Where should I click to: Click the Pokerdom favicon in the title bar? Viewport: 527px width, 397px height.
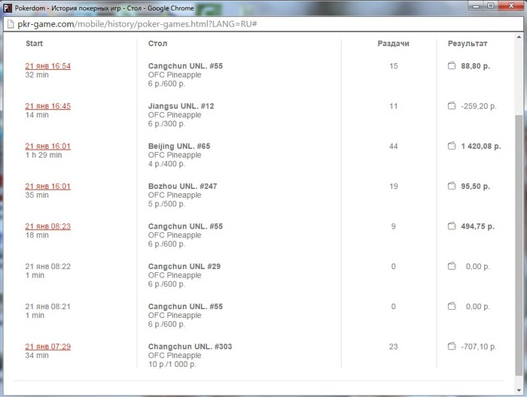8,8
